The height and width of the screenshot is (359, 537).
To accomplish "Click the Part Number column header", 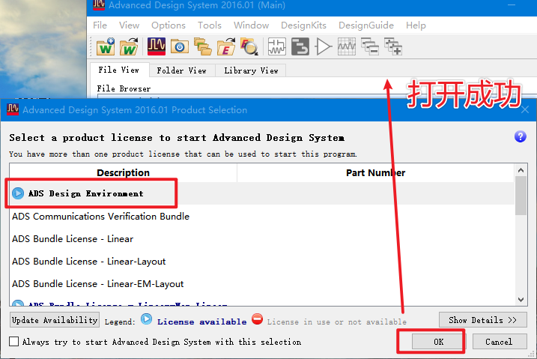I will 376,172.
